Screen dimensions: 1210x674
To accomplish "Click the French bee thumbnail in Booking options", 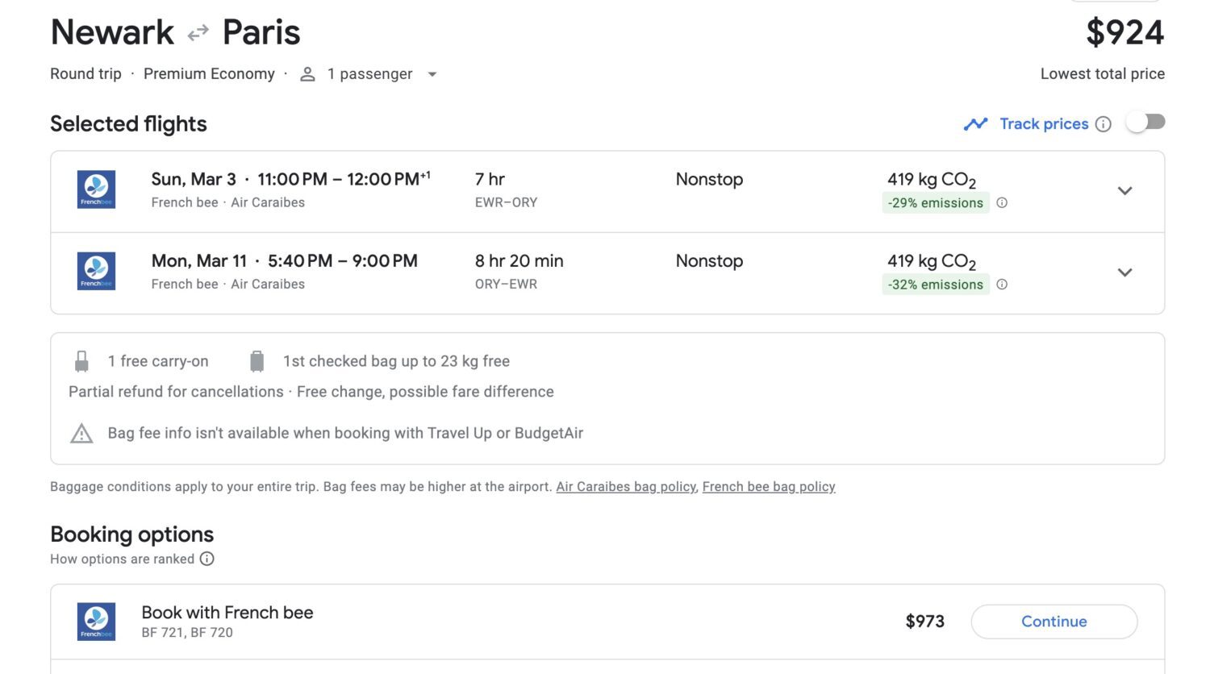I will pos(96,622).
